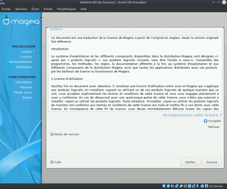Click the mouse integration status icon

click(x=202, y=186)
